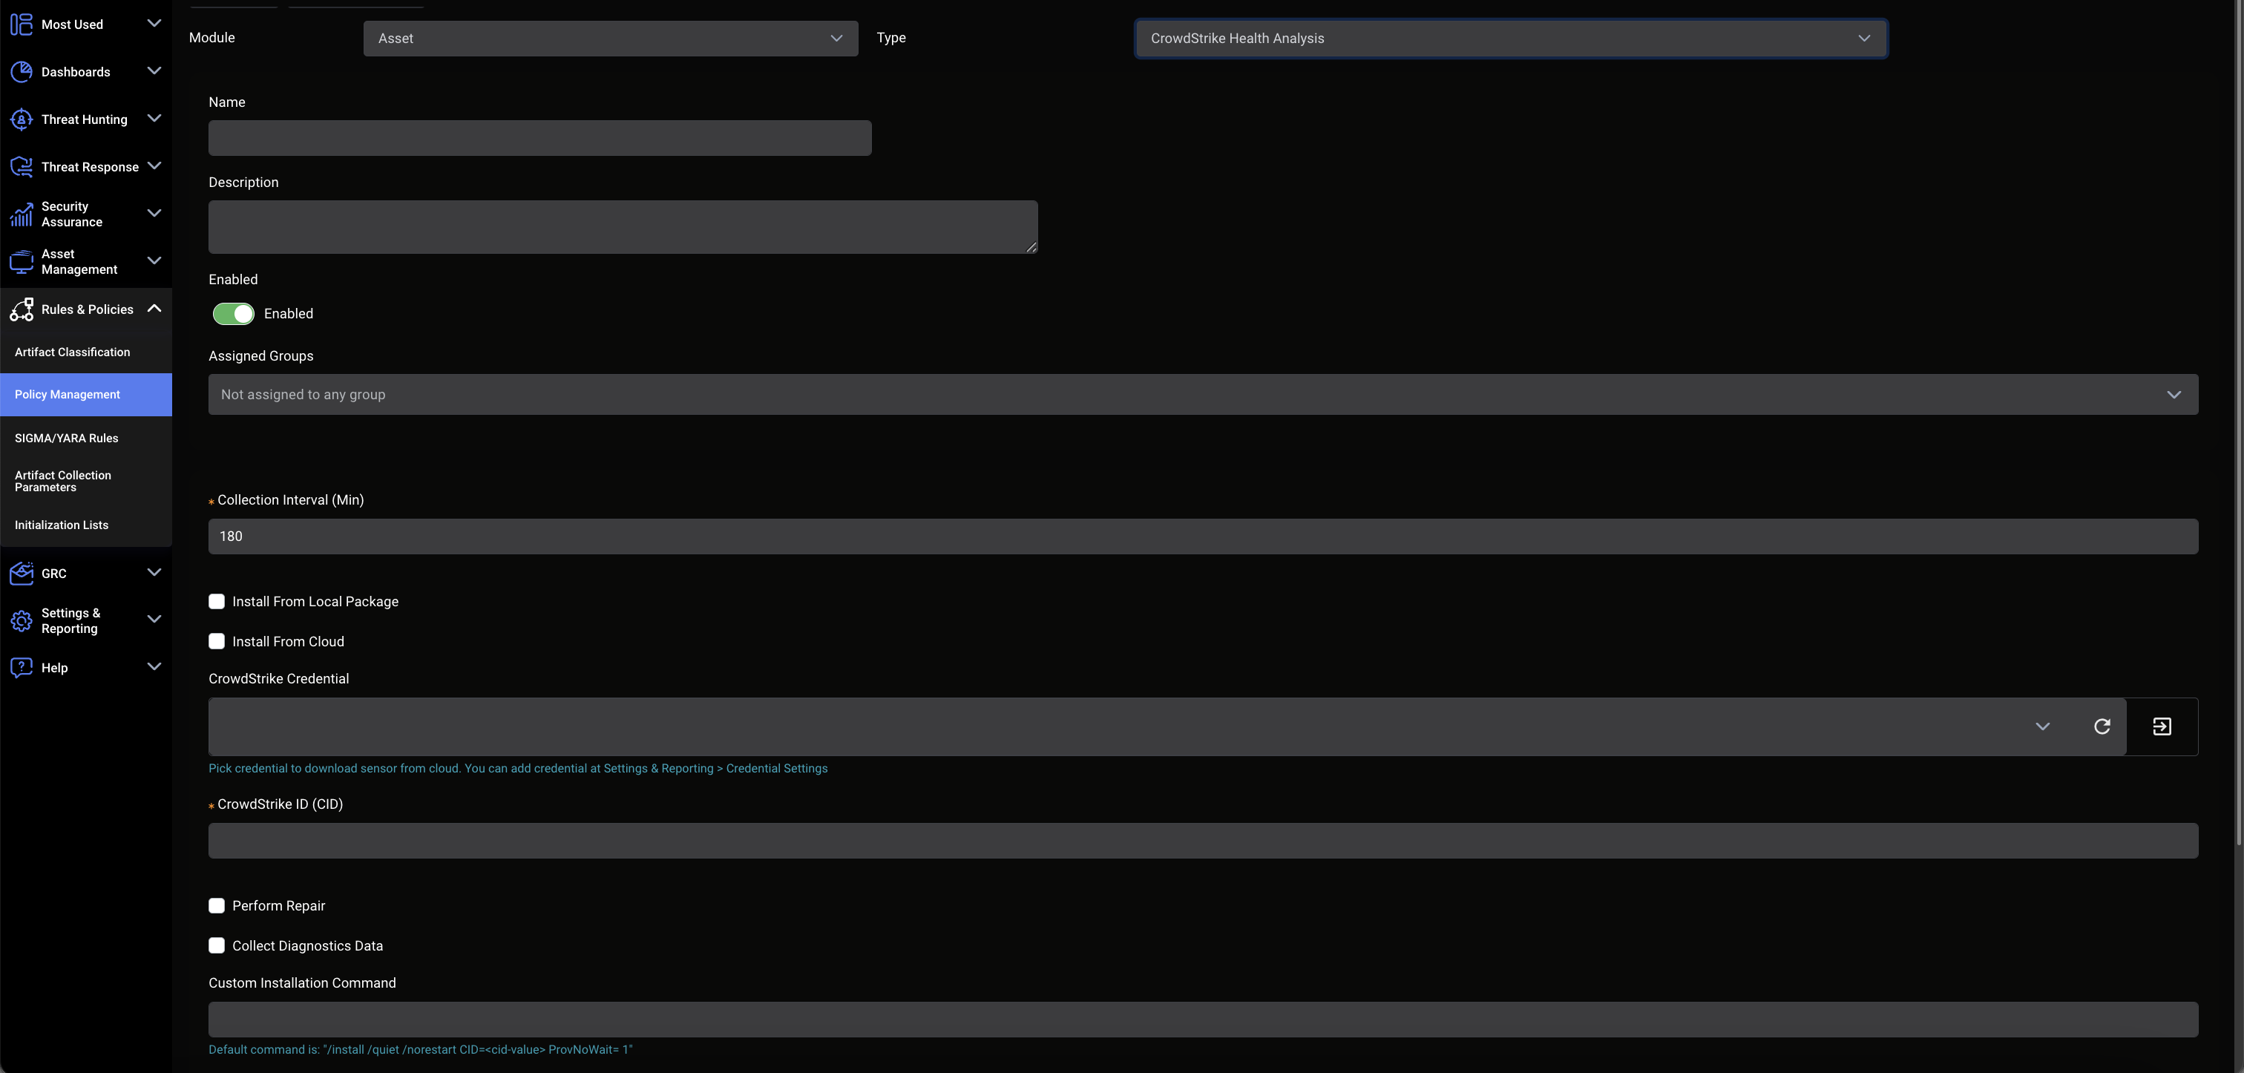2244x1073 pixels.
Task: Enable the Perform Repair checkbox
Action: [x=217, y=906]
